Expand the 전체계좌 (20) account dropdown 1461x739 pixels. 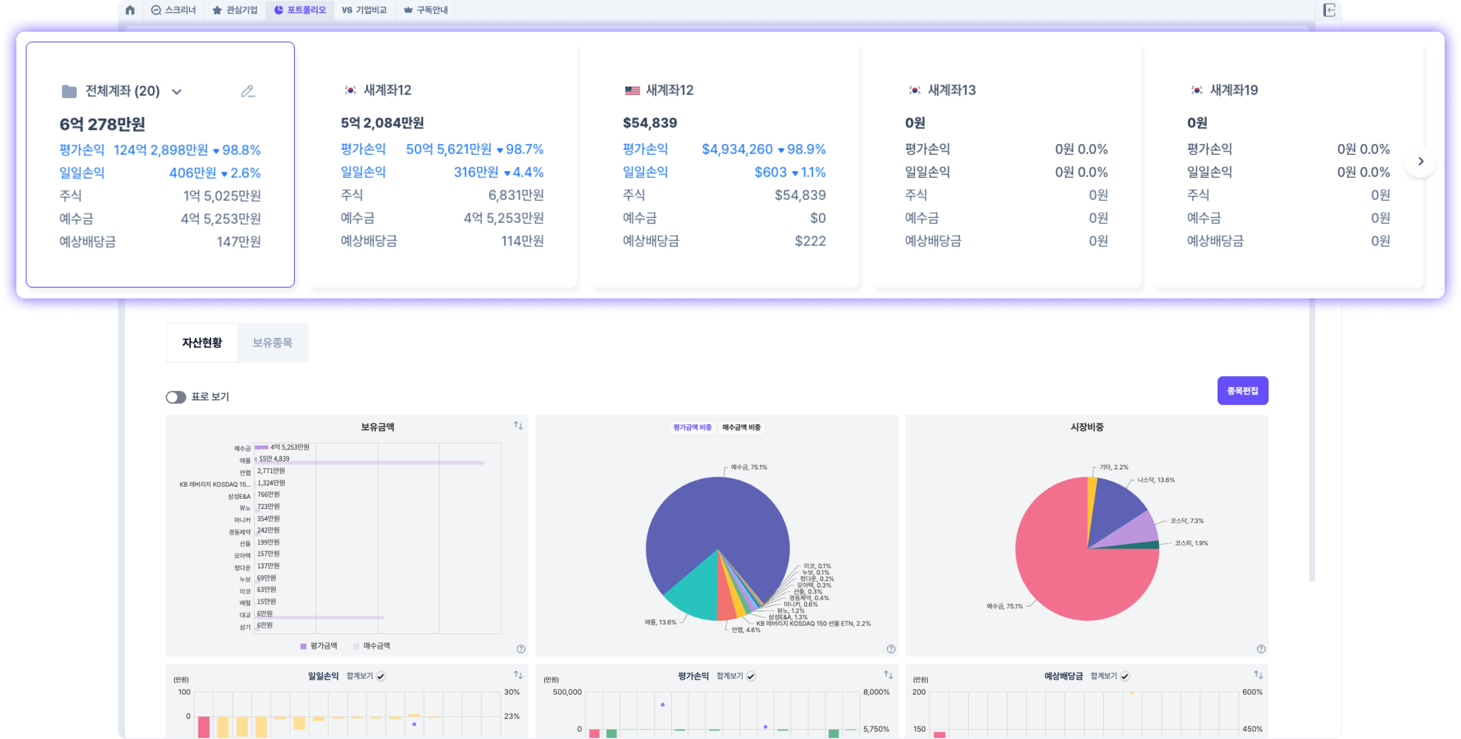[x=176, y=92]
